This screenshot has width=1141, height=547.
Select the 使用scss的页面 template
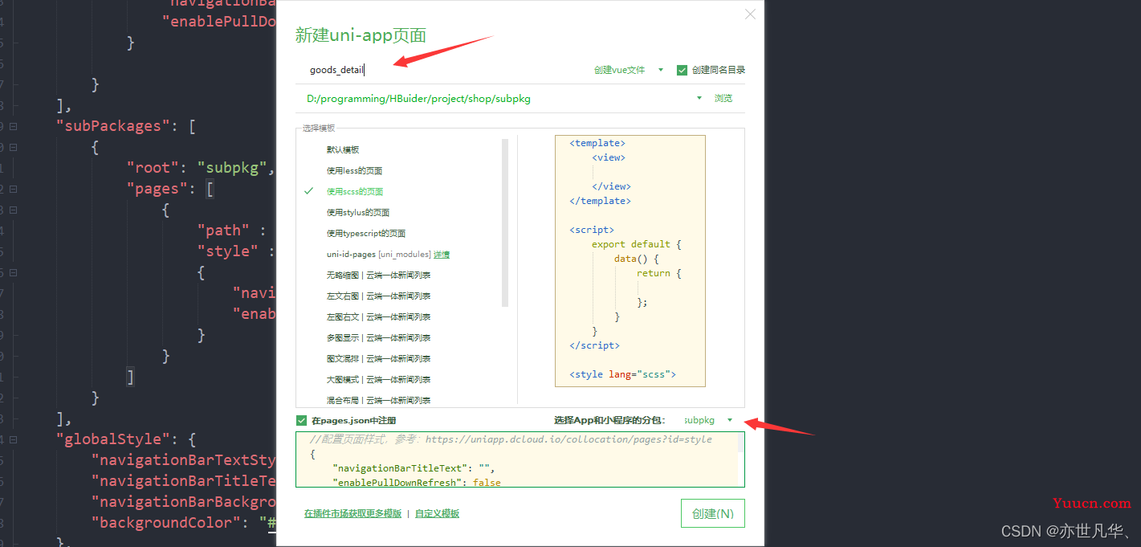click(x=355, y=192)
